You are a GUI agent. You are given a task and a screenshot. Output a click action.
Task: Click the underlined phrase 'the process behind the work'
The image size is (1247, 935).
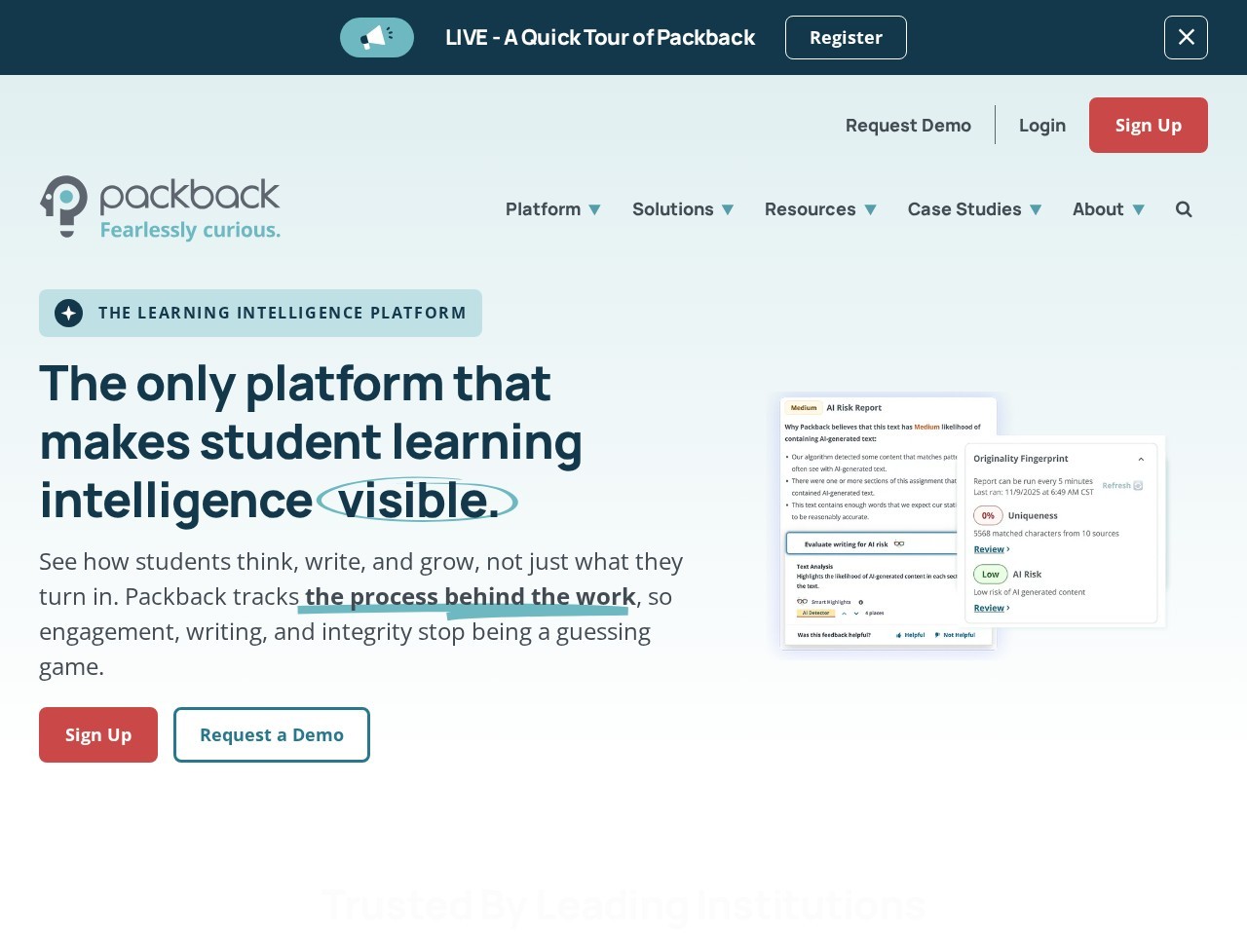click(x=471, y=596)
